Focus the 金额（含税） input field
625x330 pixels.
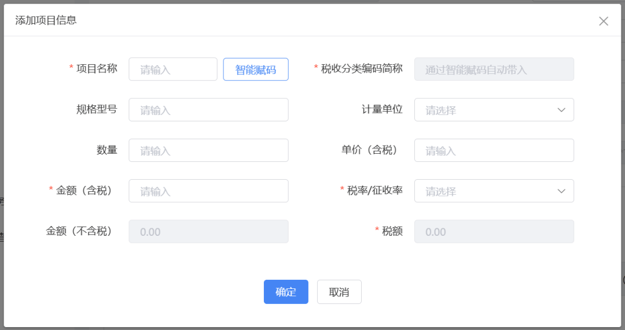click(208, 191)
